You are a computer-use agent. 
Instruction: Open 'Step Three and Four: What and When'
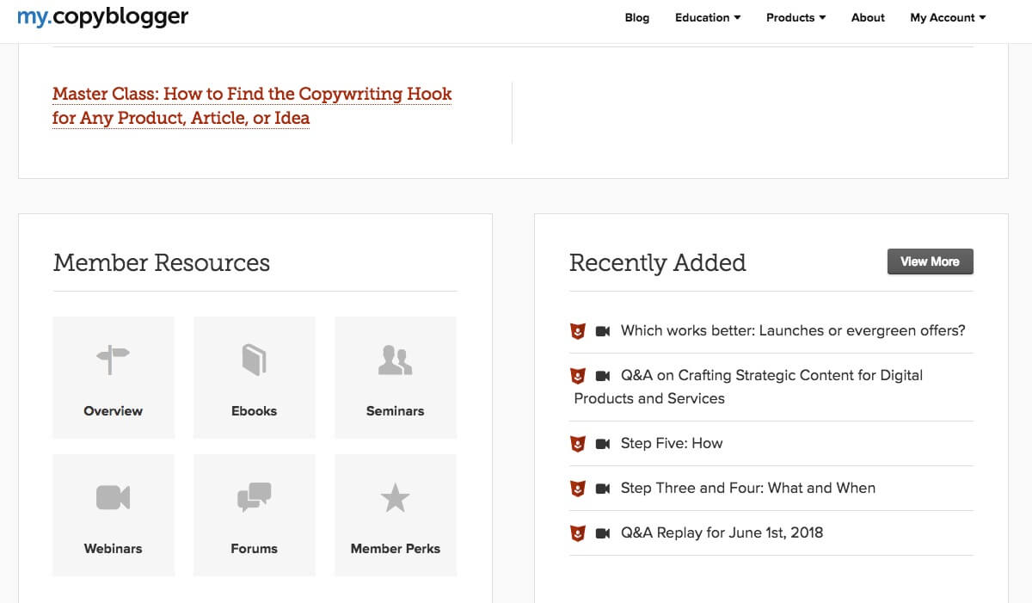coord(748,488)
